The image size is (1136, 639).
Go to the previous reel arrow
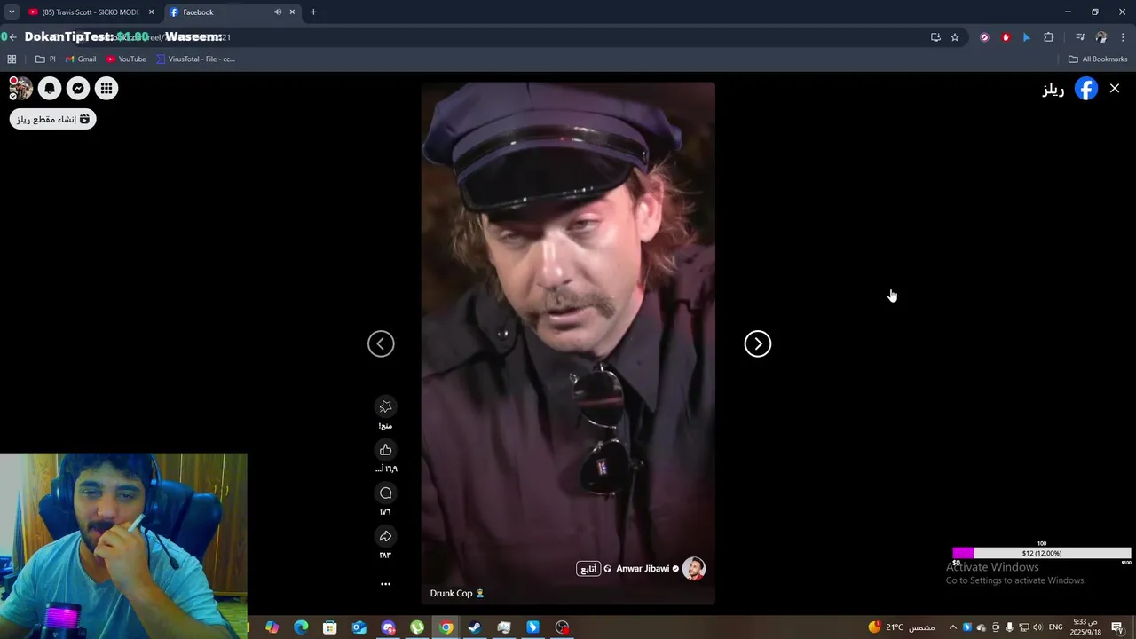[x=381, y=343]
